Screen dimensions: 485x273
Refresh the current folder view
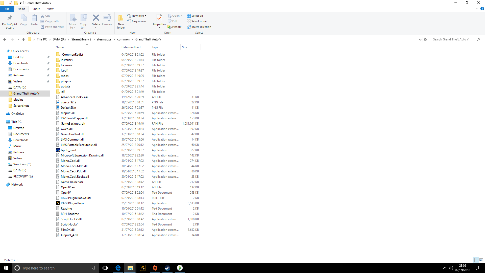click(425, 39)
